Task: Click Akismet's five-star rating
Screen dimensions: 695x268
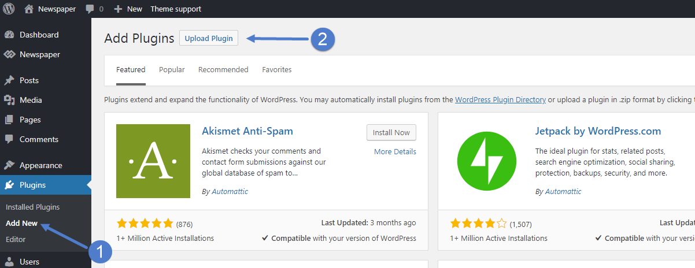Action: [145, 224]
